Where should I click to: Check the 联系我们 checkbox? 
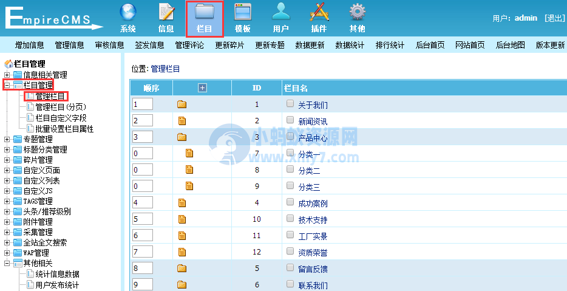290,283
